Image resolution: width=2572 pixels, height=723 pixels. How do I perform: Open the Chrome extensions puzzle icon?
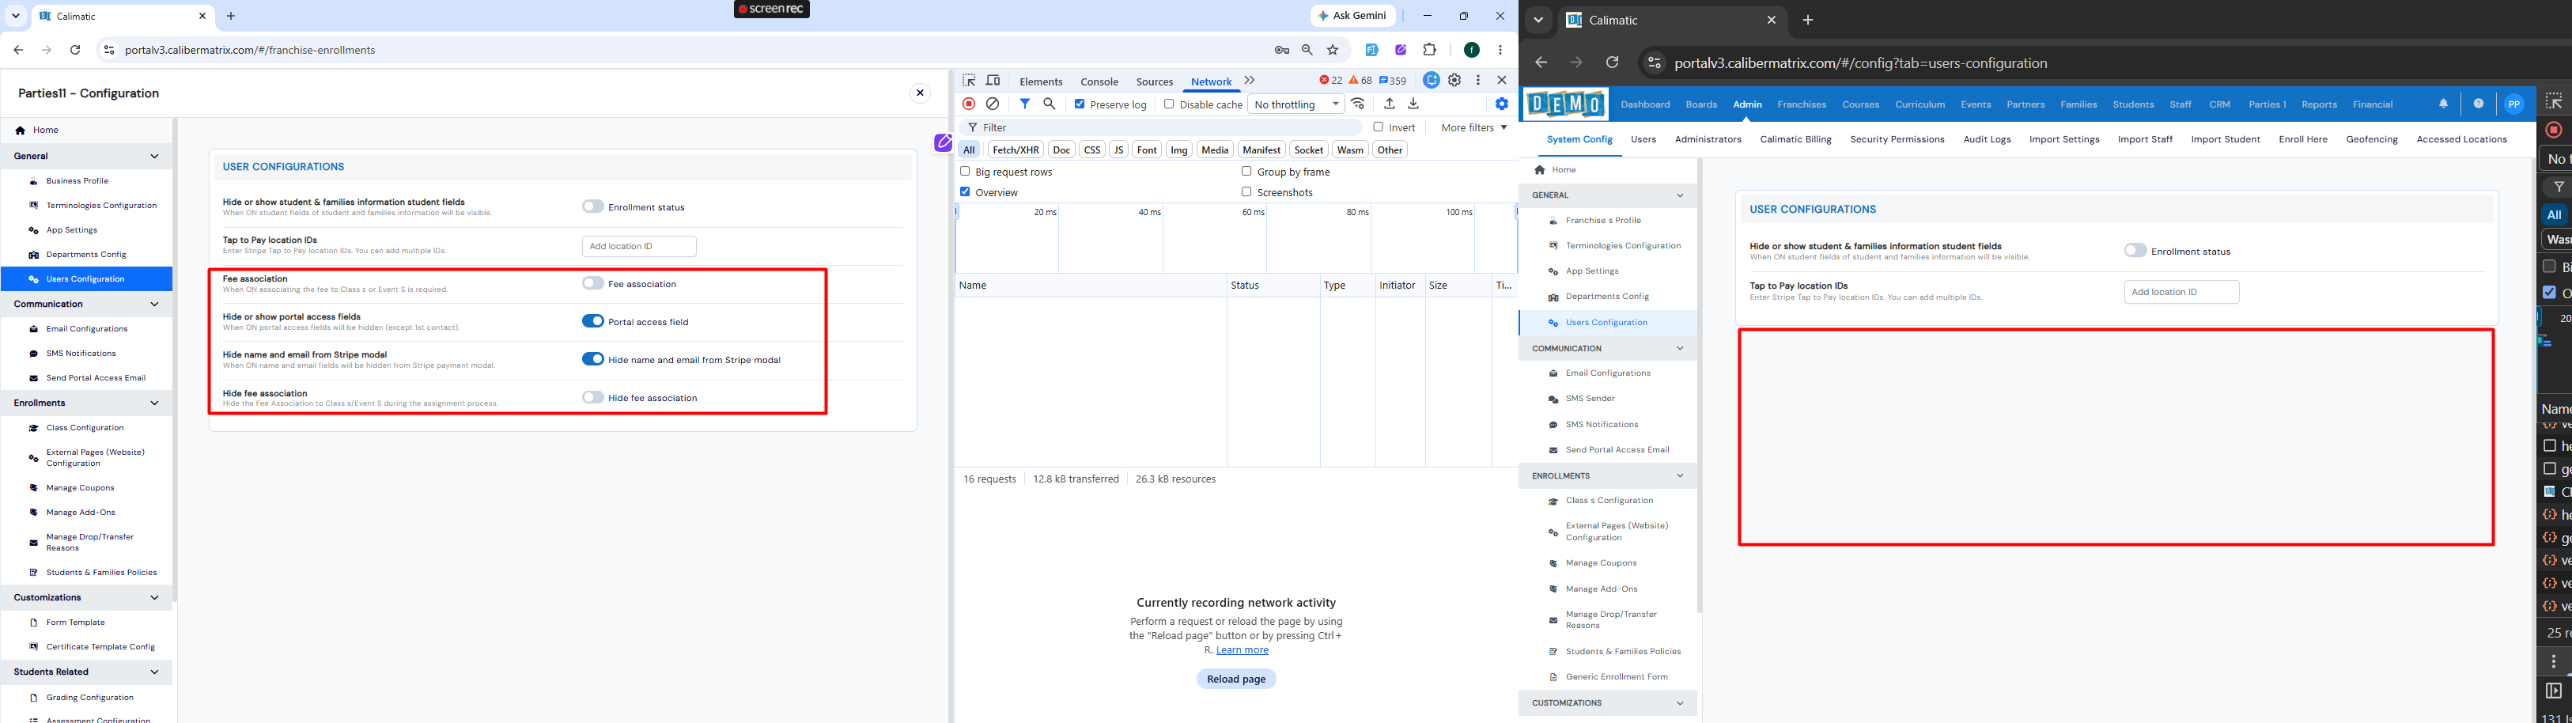coord(1430,50)
